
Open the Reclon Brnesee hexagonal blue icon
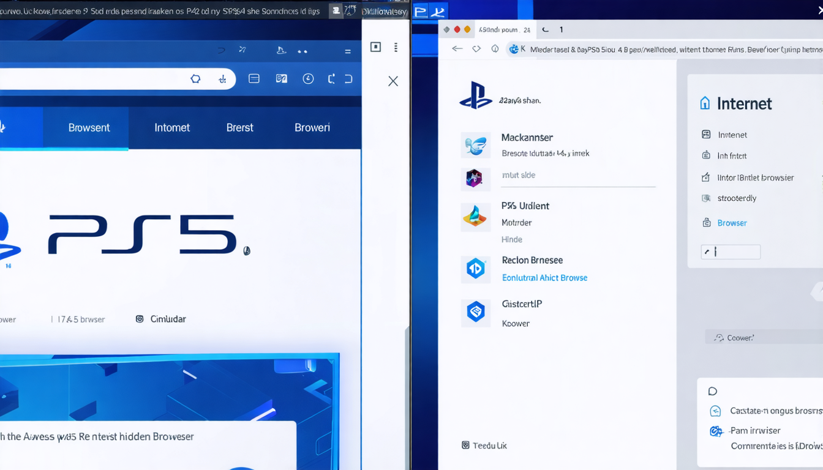476,269
